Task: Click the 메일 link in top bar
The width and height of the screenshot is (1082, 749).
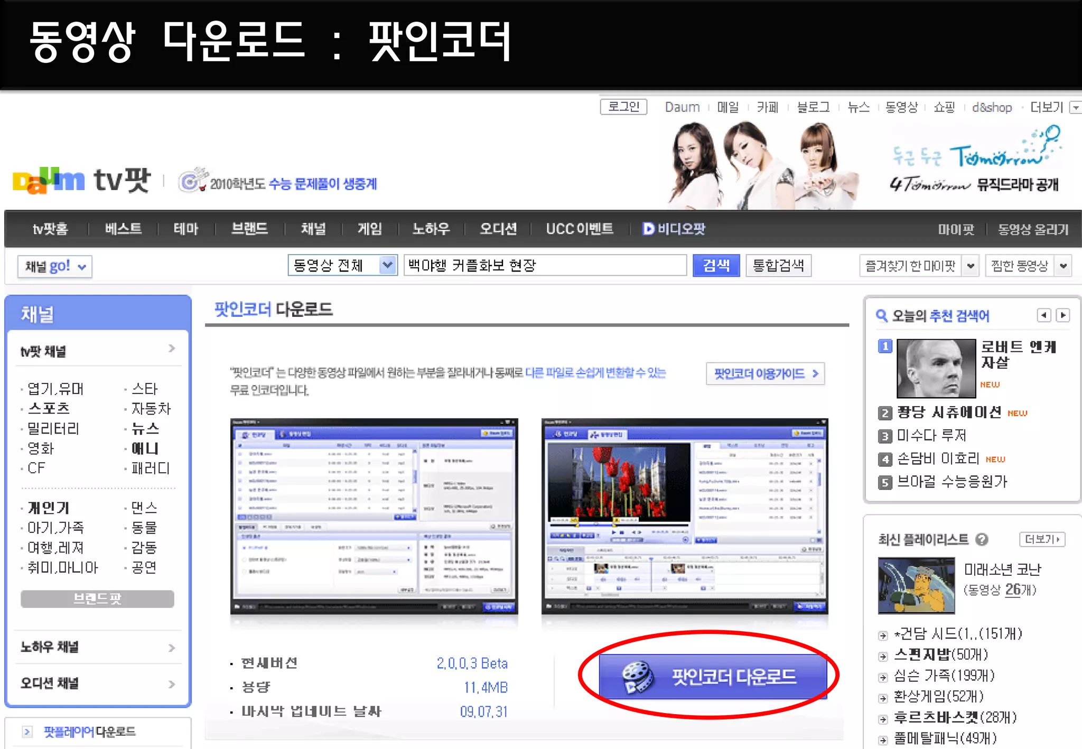Action: coord(728,107)
